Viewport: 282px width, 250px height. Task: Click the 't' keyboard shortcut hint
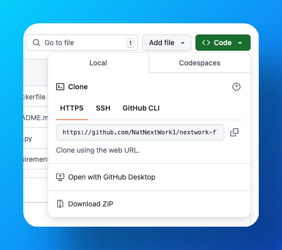coord(131,43)
